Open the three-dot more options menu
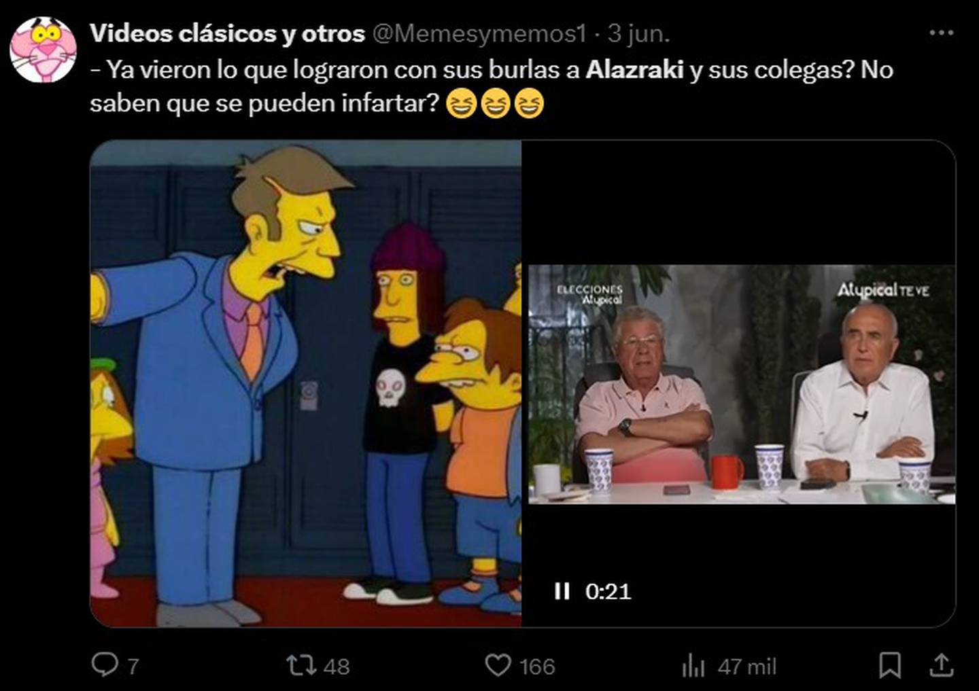 [x=942, y=33]
